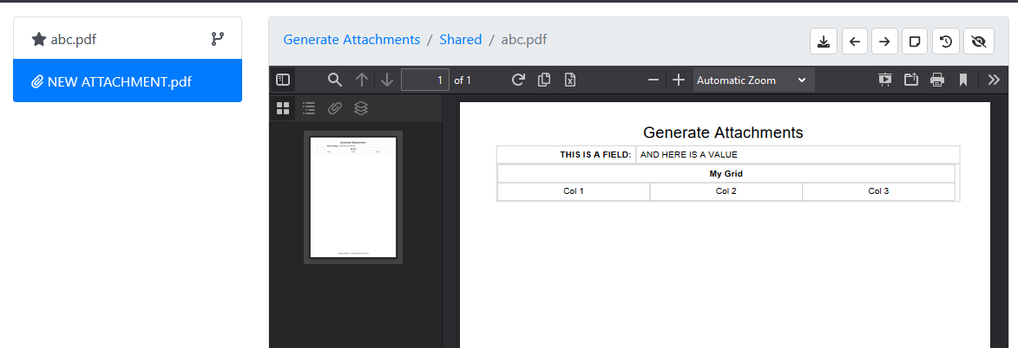The image size is (1018, 348).
Task: Expand more tools with the double chevron
Action: [995, 80]
